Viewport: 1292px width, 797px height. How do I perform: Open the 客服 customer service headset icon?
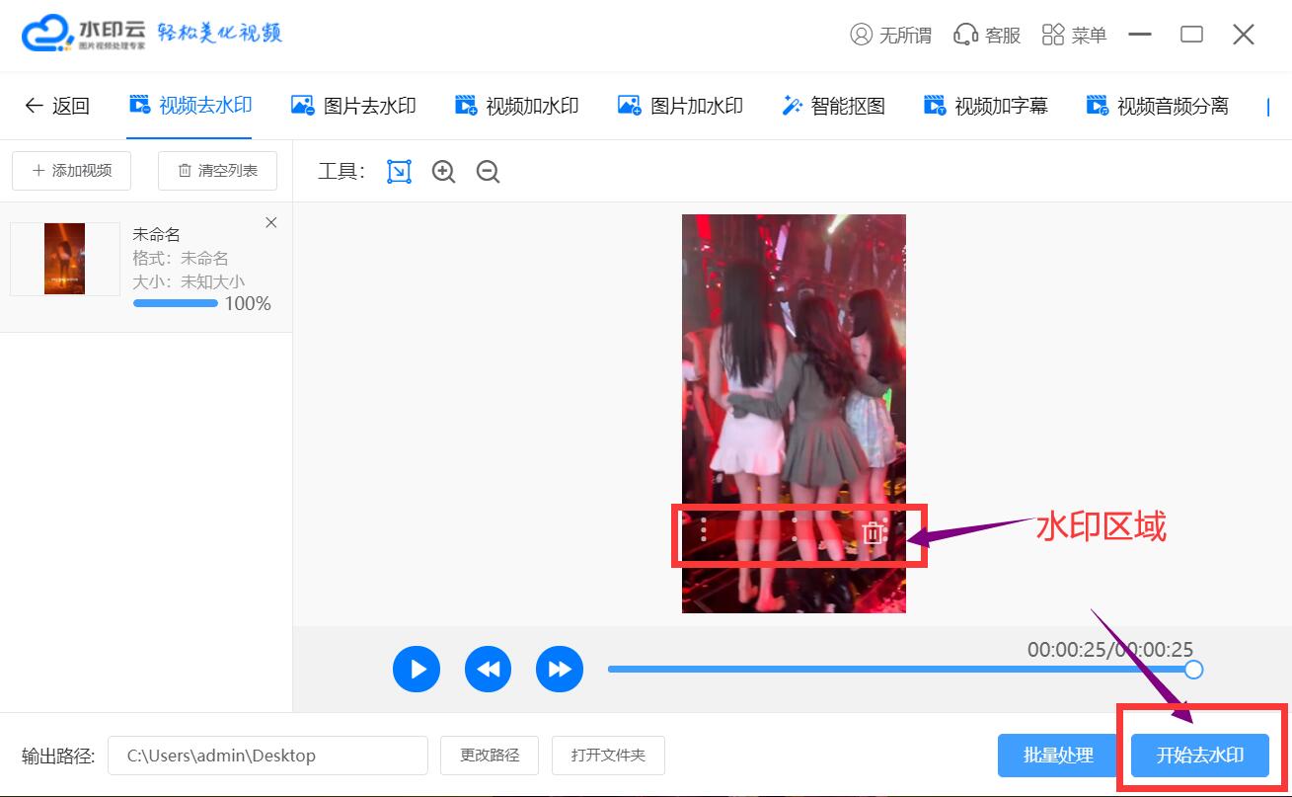(965, 36)
